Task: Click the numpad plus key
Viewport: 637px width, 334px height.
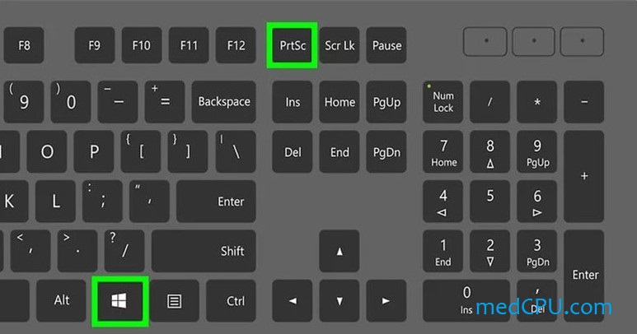Action: coord(584,176)
